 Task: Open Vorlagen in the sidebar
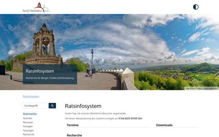[28, 126]
